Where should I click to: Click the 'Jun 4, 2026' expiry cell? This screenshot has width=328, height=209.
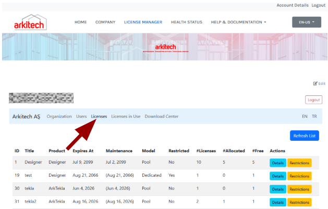(83, 188)
